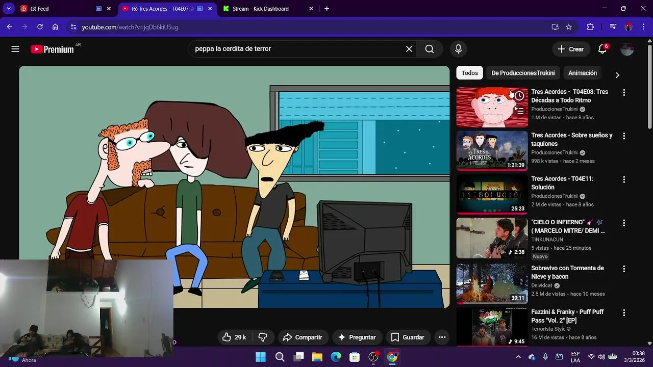Image resolution: width=653 pixels, height=367 pixels.
Task: Go to the browser home page
Action: [x=55, y=27]
